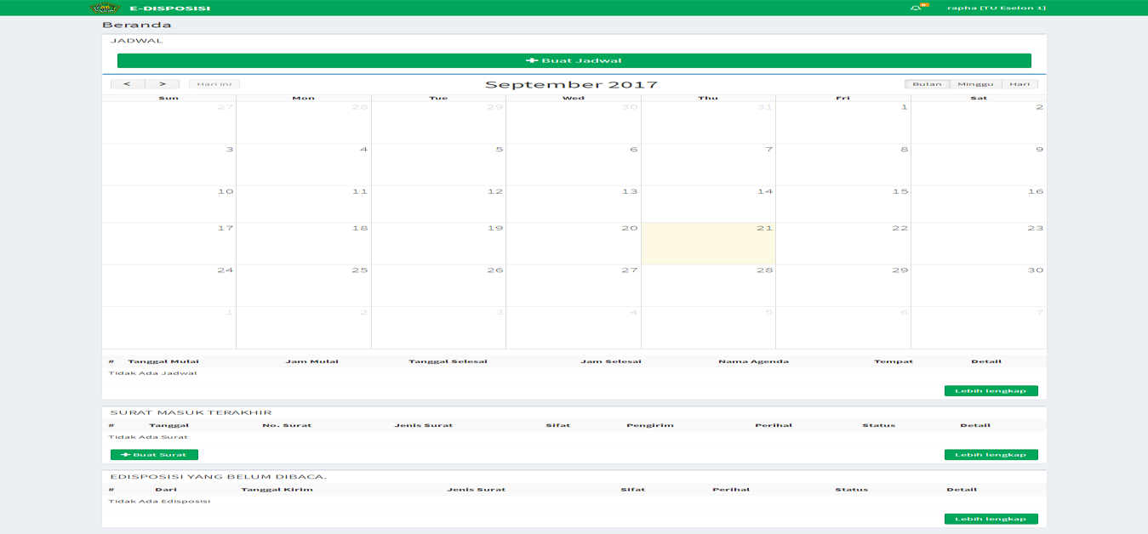Switch calendar to Hari view

(x=1019, y=84)
